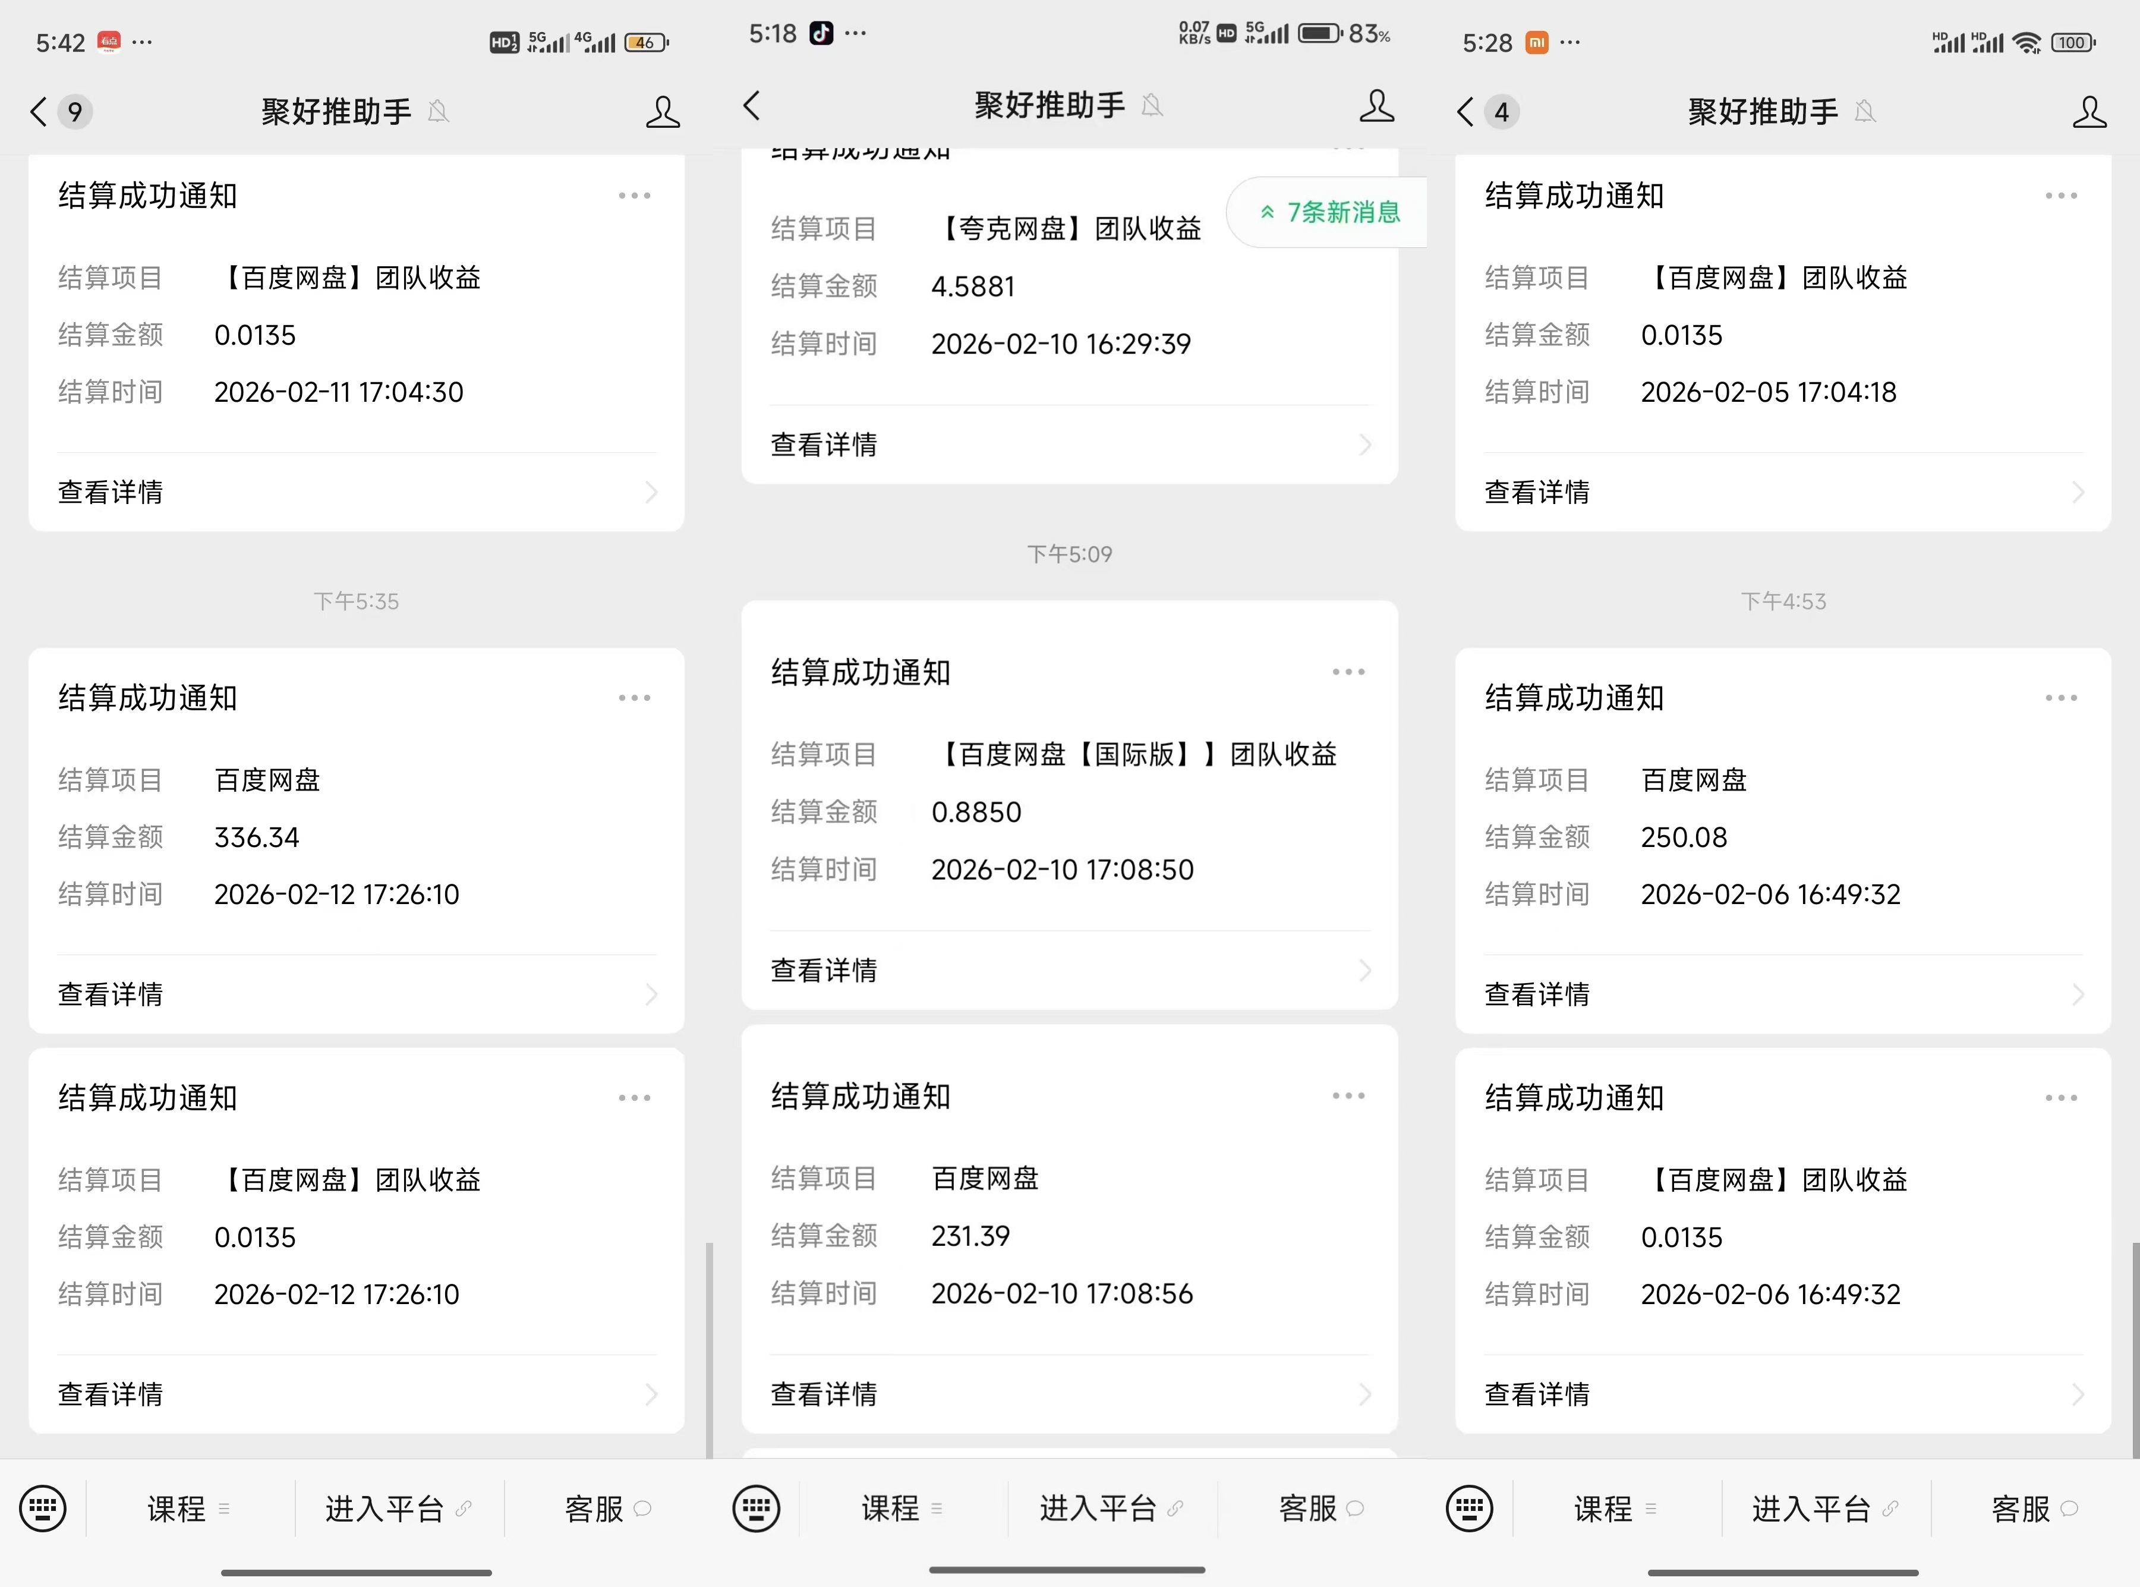The image size is (2140, 1587).
Task: Select the time 2026-02-10 16:29:39
Action: click(x=1060, y=344)
